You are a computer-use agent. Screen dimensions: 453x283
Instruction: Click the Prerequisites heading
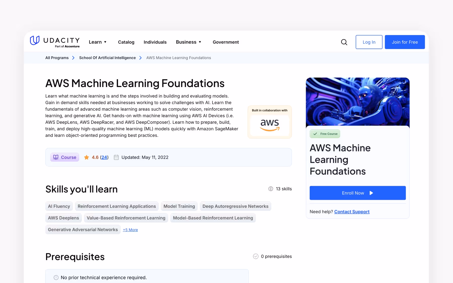75,257
